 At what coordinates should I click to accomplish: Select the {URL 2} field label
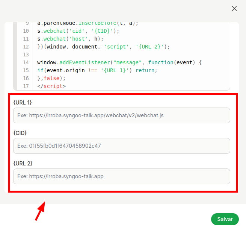pos(23,164)
